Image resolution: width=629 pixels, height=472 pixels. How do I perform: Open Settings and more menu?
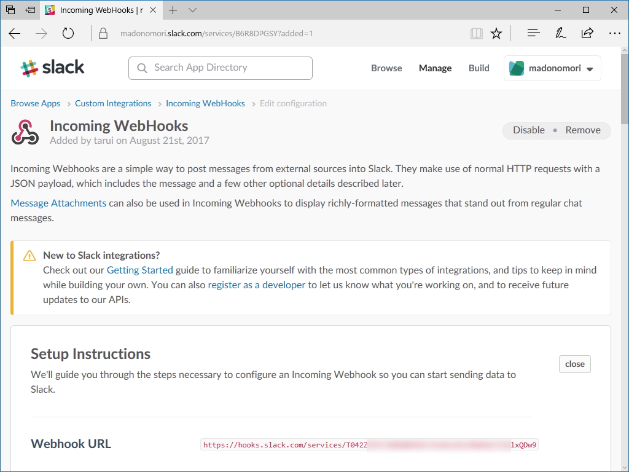(x=615, y=33)
